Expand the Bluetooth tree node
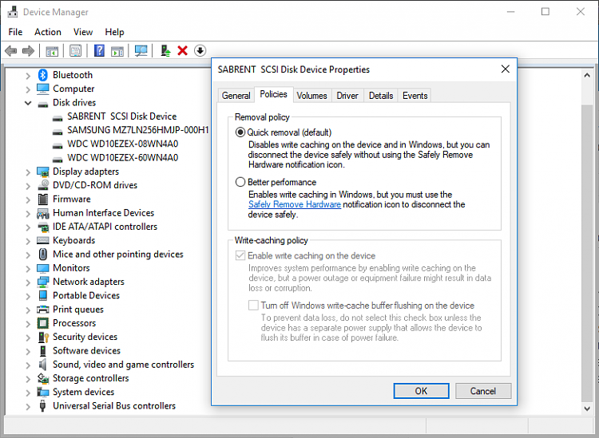The height and width of the screenshot is (438, 599). (28, 76)
